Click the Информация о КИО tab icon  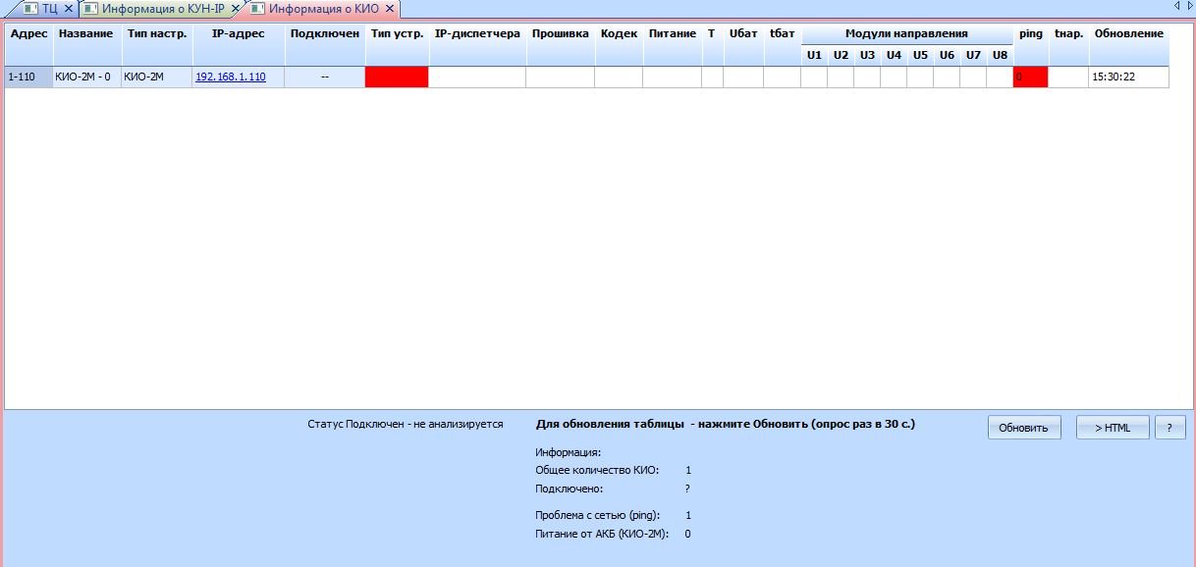257,9
